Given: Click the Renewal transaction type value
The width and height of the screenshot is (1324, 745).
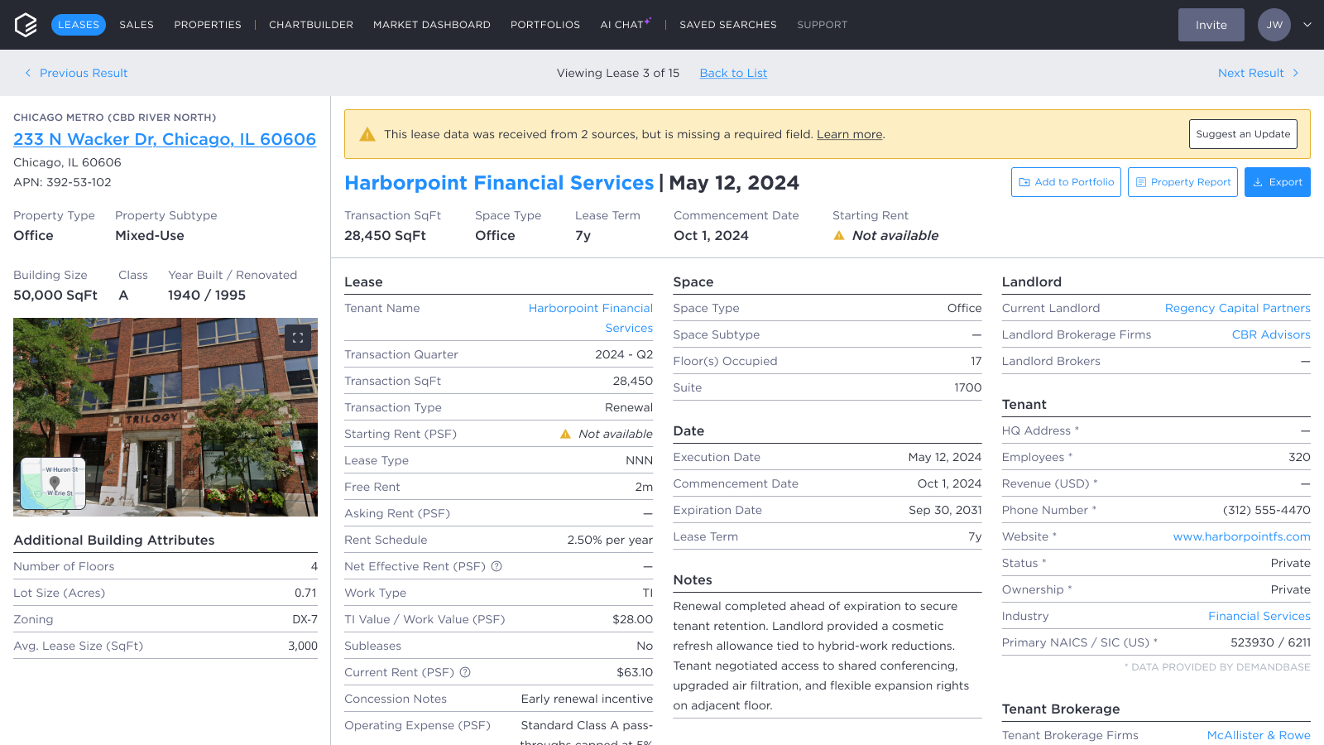Looking at the screenshot, I should point(629,407).
